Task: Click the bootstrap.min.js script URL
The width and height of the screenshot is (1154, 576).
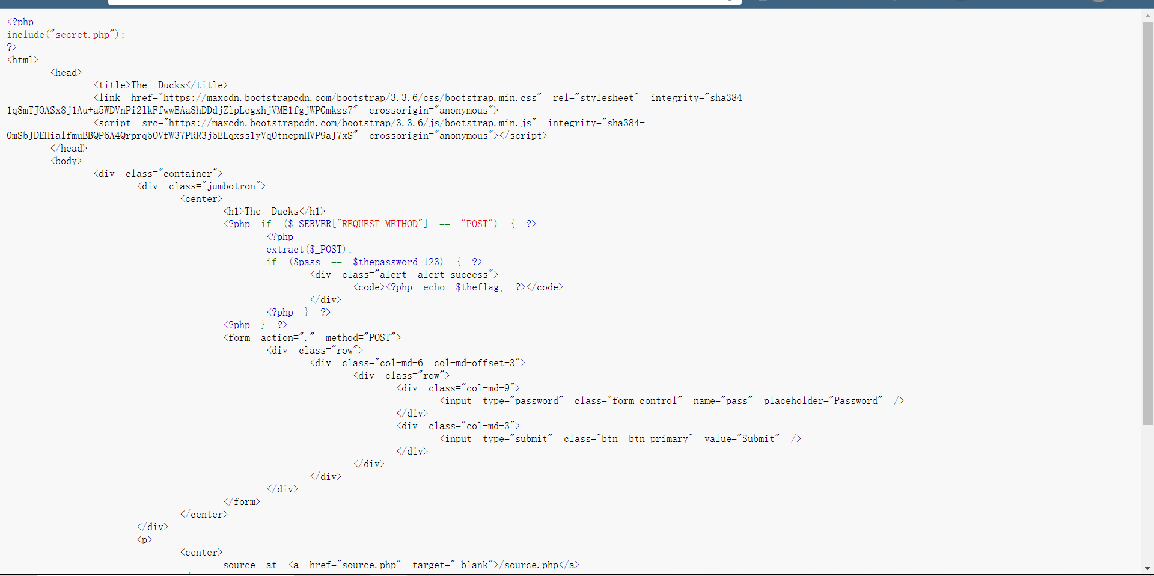Action: pos(350,123)
